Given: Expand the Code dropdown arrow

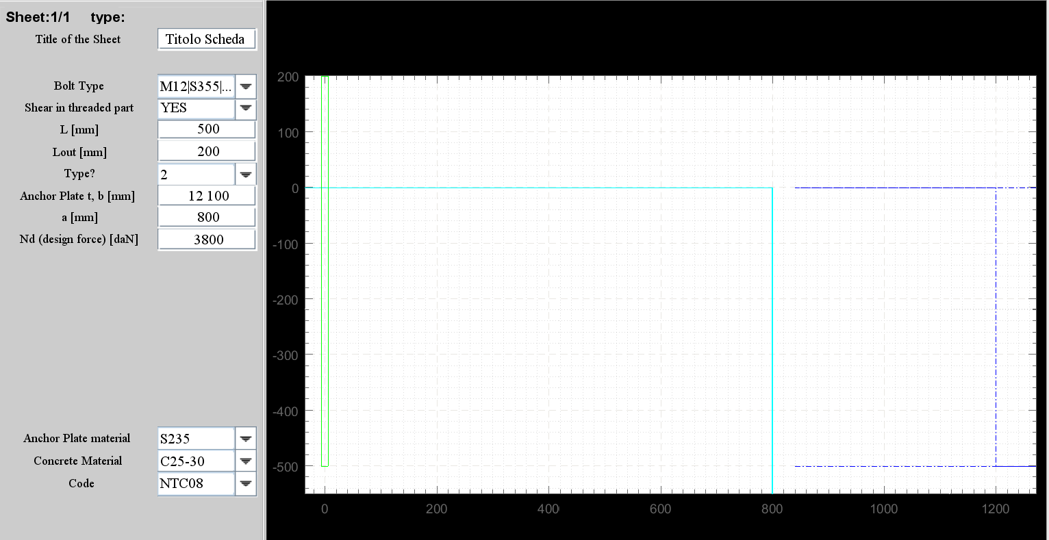Looking at the screenshot, I should [246, 483].
